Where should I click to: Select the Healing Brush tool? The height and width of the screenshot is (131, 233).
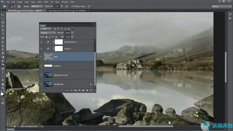[x=3, y=38]
